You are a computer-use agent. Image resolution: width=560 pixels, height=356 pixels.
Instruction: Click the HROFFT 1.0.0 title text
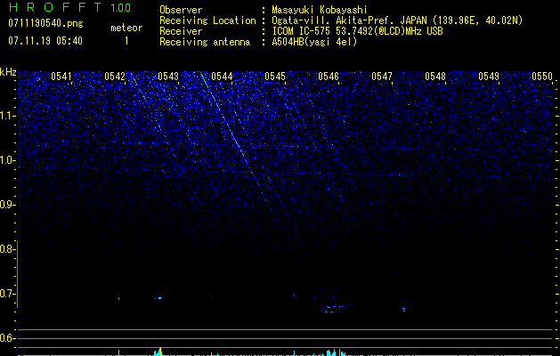[x=70, y=7]
